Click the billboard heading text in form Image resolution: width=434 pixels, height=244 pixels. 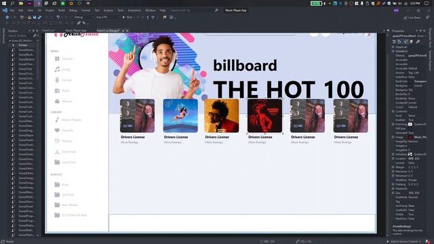[245, 65]
